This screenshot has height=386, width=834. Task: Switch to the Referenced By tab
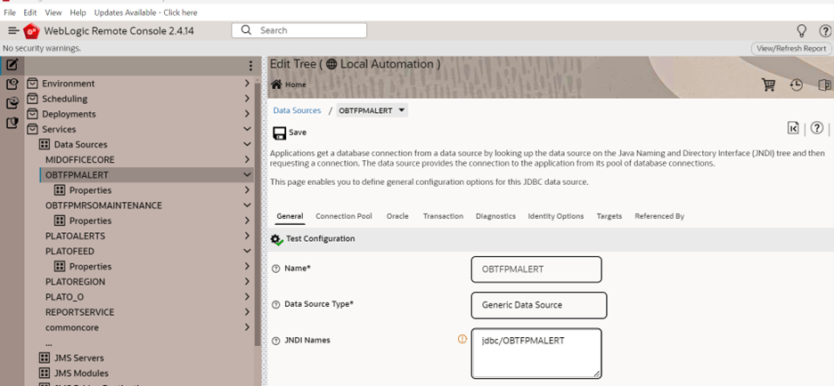pyautogui.click(x=659, y=216)
